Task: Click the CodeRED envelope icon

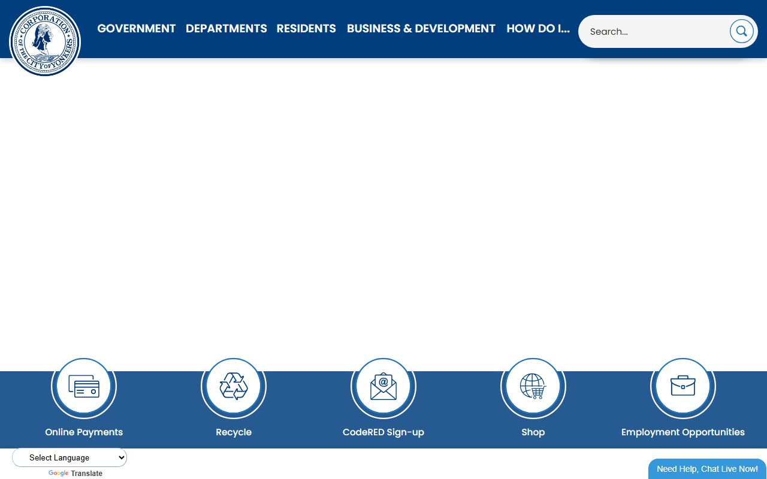Action: [x=383, y=387]
